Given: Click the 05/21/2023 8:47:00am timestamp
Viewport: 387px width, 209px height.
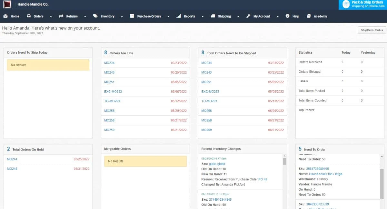Looking at the screenshot, I should coord(214,159).
